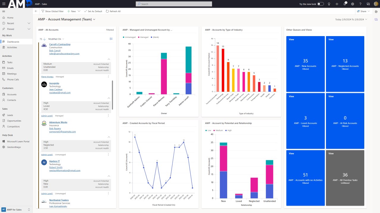Viewport: 380px width, 213px height.
Task: Open the New button dropdown arrow
Action: (79, 11)
